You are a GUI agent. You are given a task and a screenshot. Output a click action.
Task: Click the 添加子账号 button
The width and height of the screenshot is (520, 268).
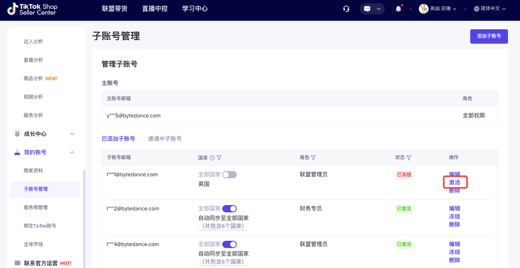point(489,36)
